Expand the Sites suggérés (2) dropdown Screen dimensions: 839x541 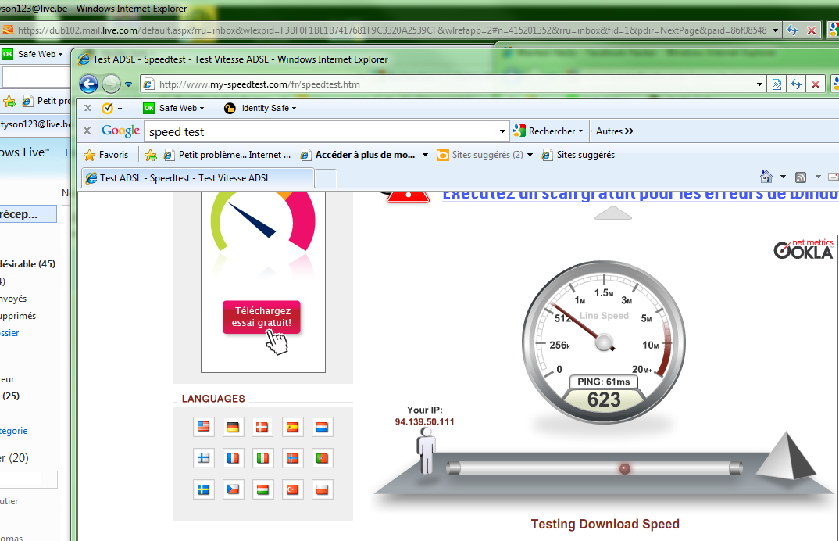[x=530, y=155]
